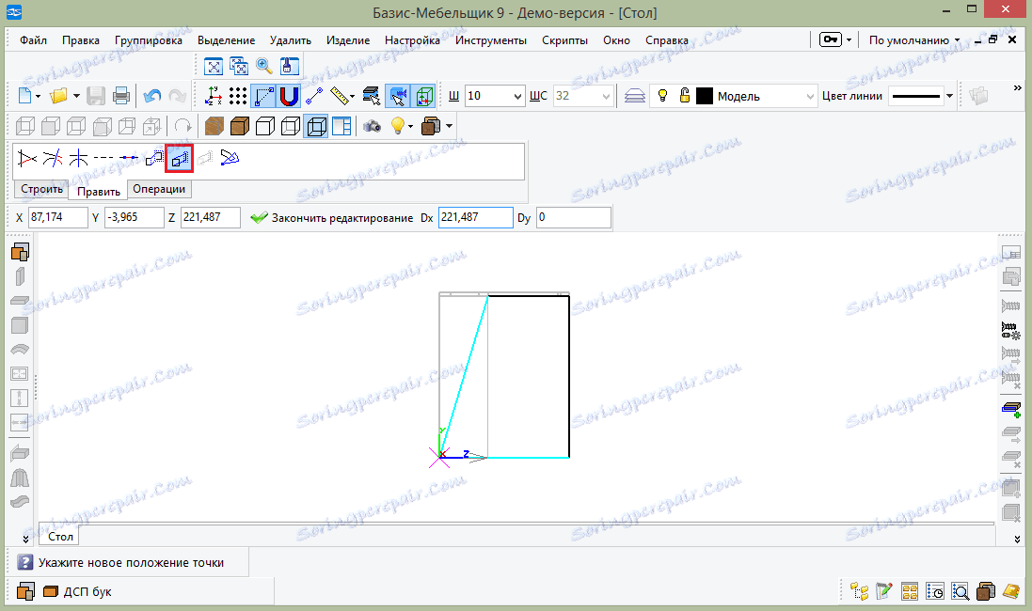Image resolution: width=1032 pixels, height=611 pixels.
Task: Click the solid brown cube shading icon
Action: pos(240,126)
